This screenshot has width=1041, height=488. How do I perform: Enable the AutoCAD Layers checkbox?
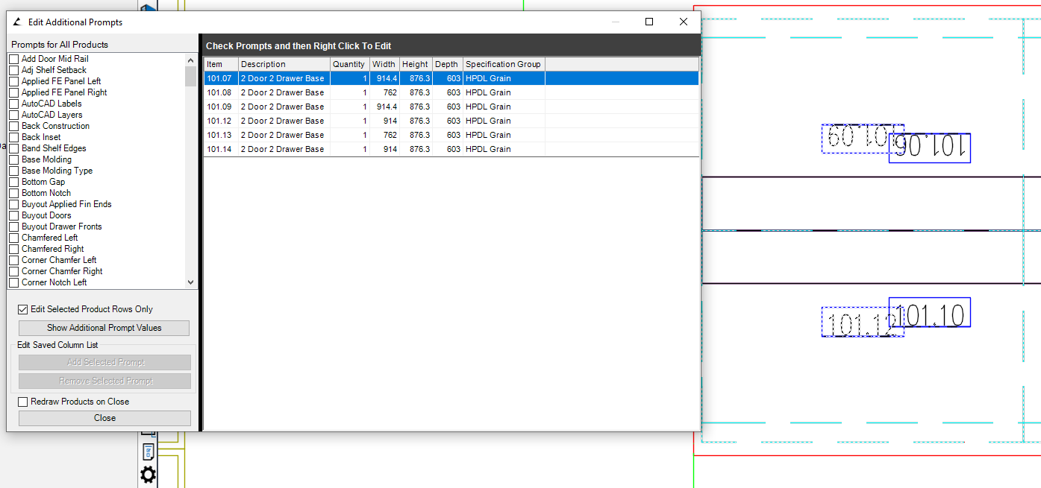(x=13, y=115)
